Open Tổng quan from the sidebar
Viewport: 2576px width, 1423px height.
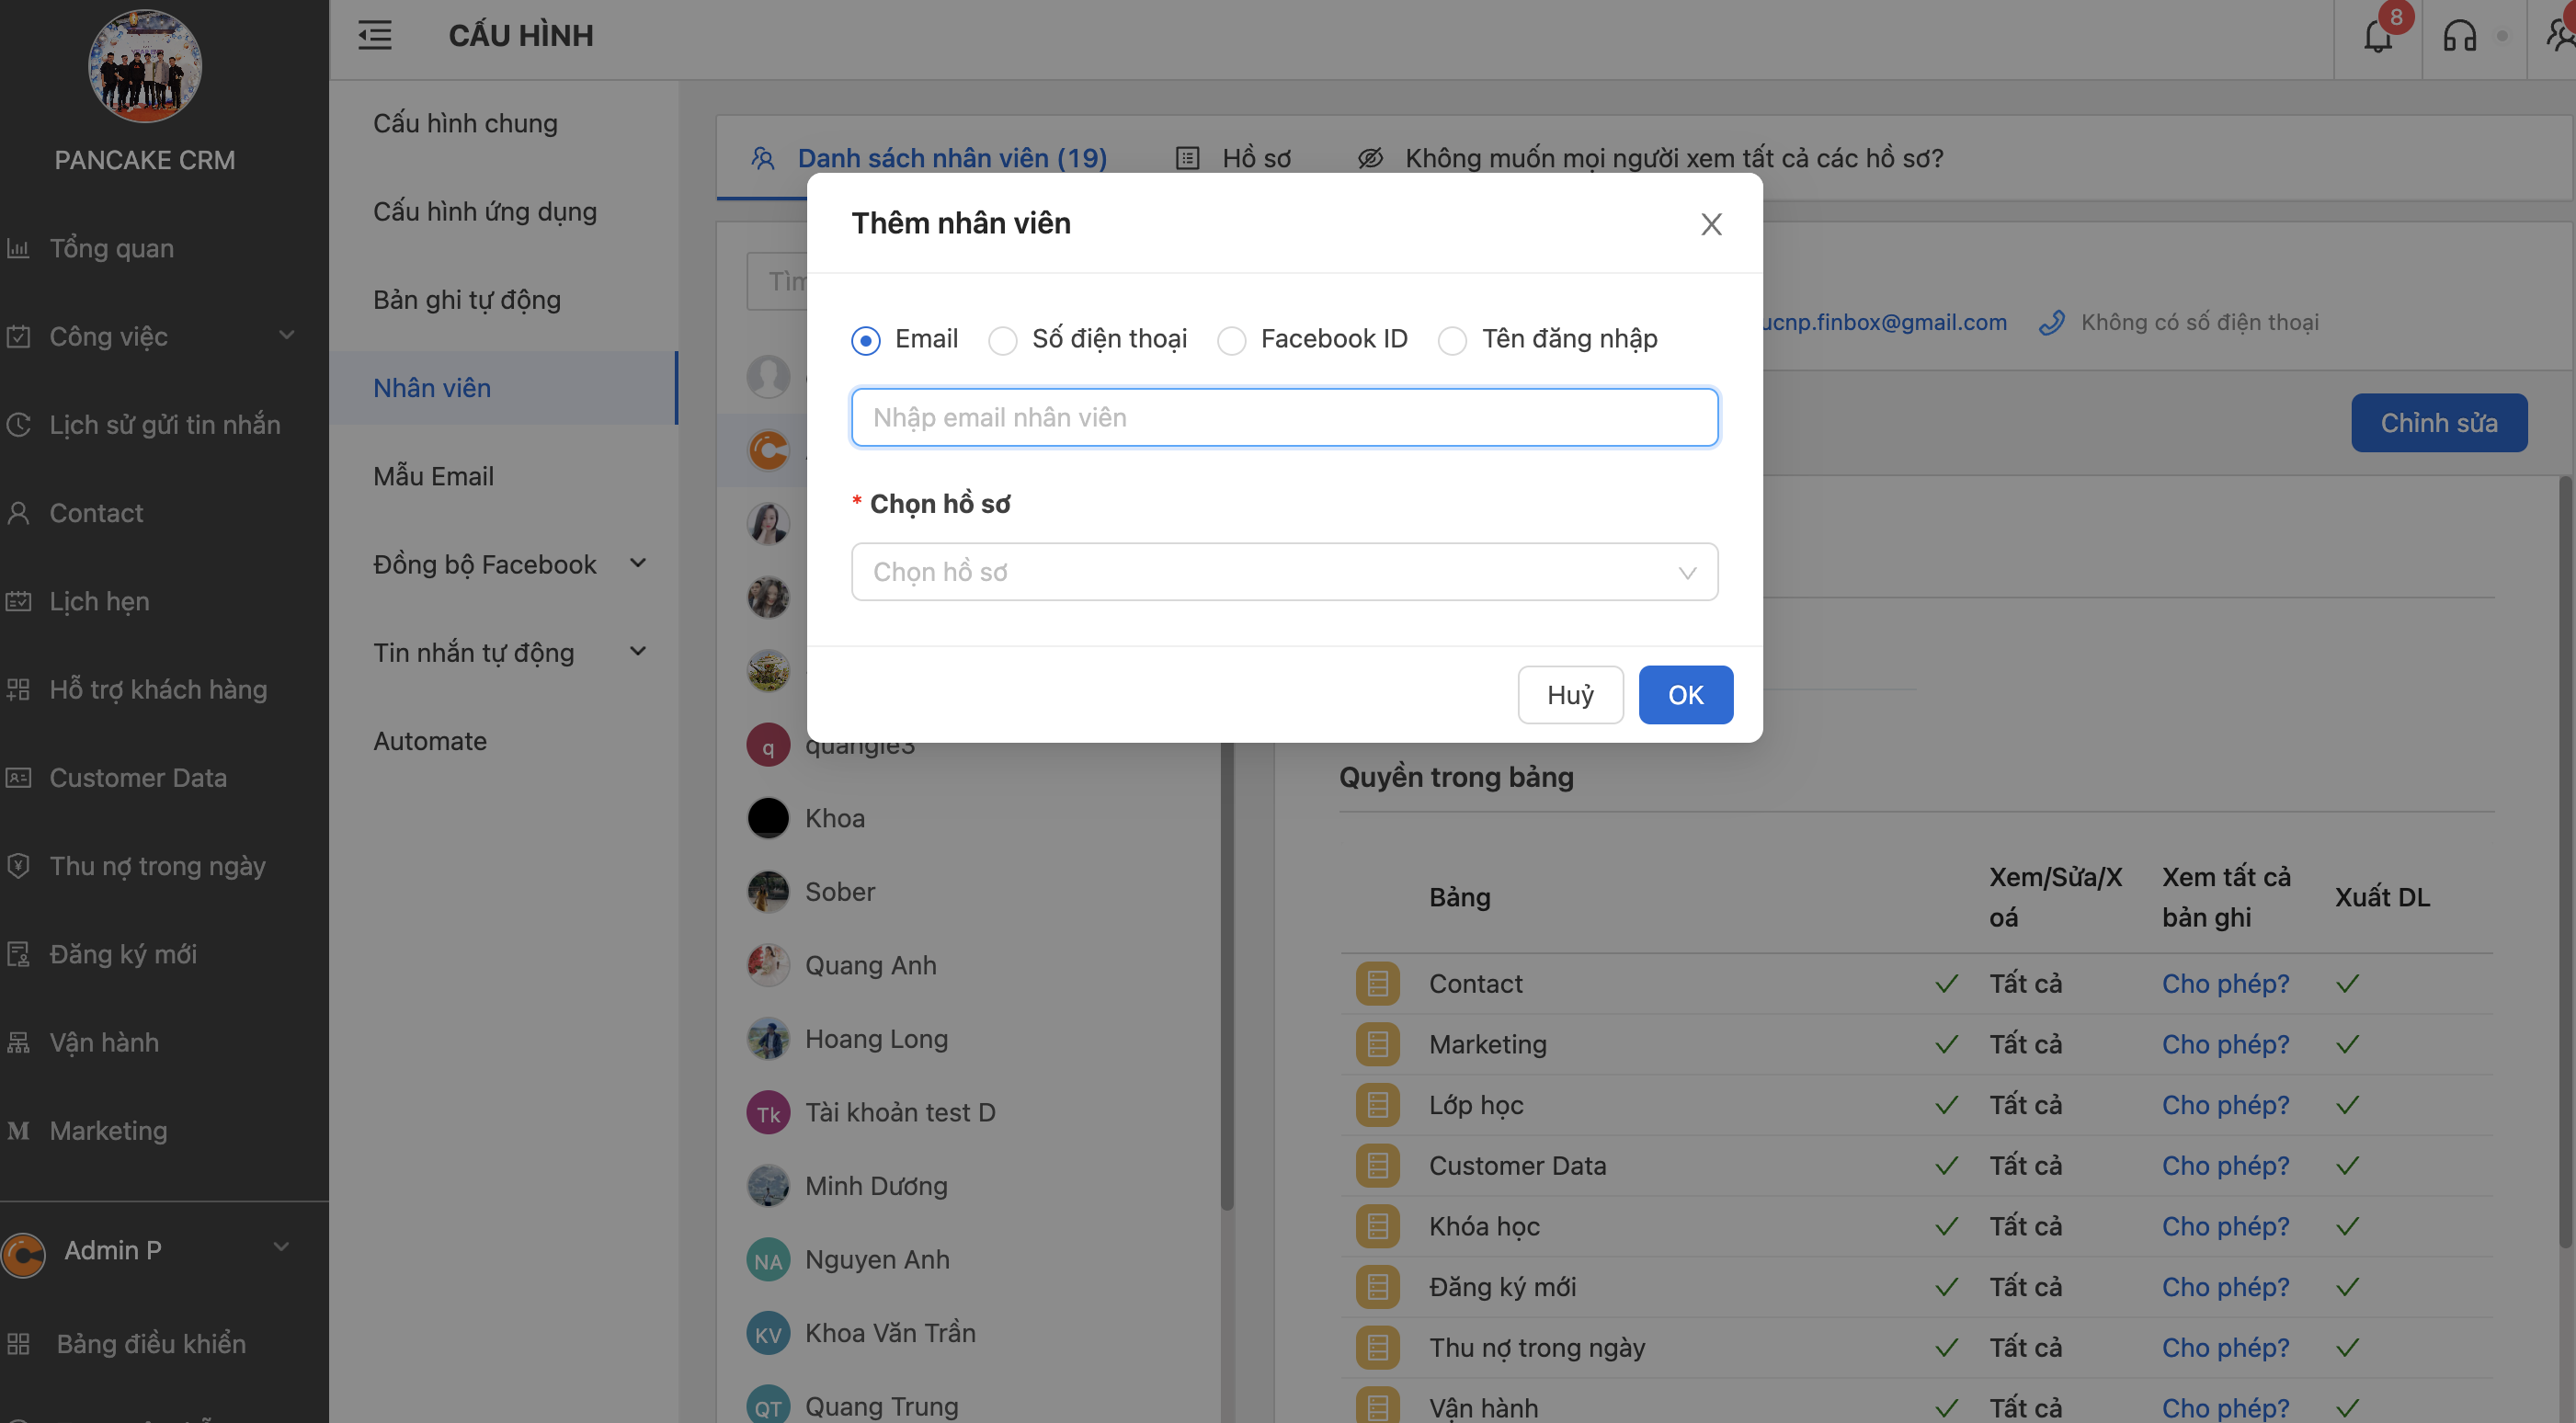pyautogui.click(x=111, y=248)
